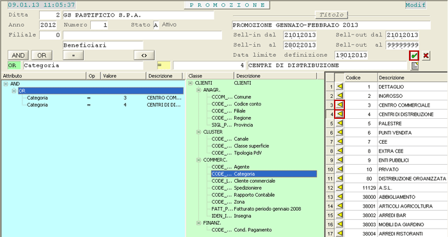
Task: Pick A.S.L. with its yellow arrow icon
Action: (x=339, y=187)
